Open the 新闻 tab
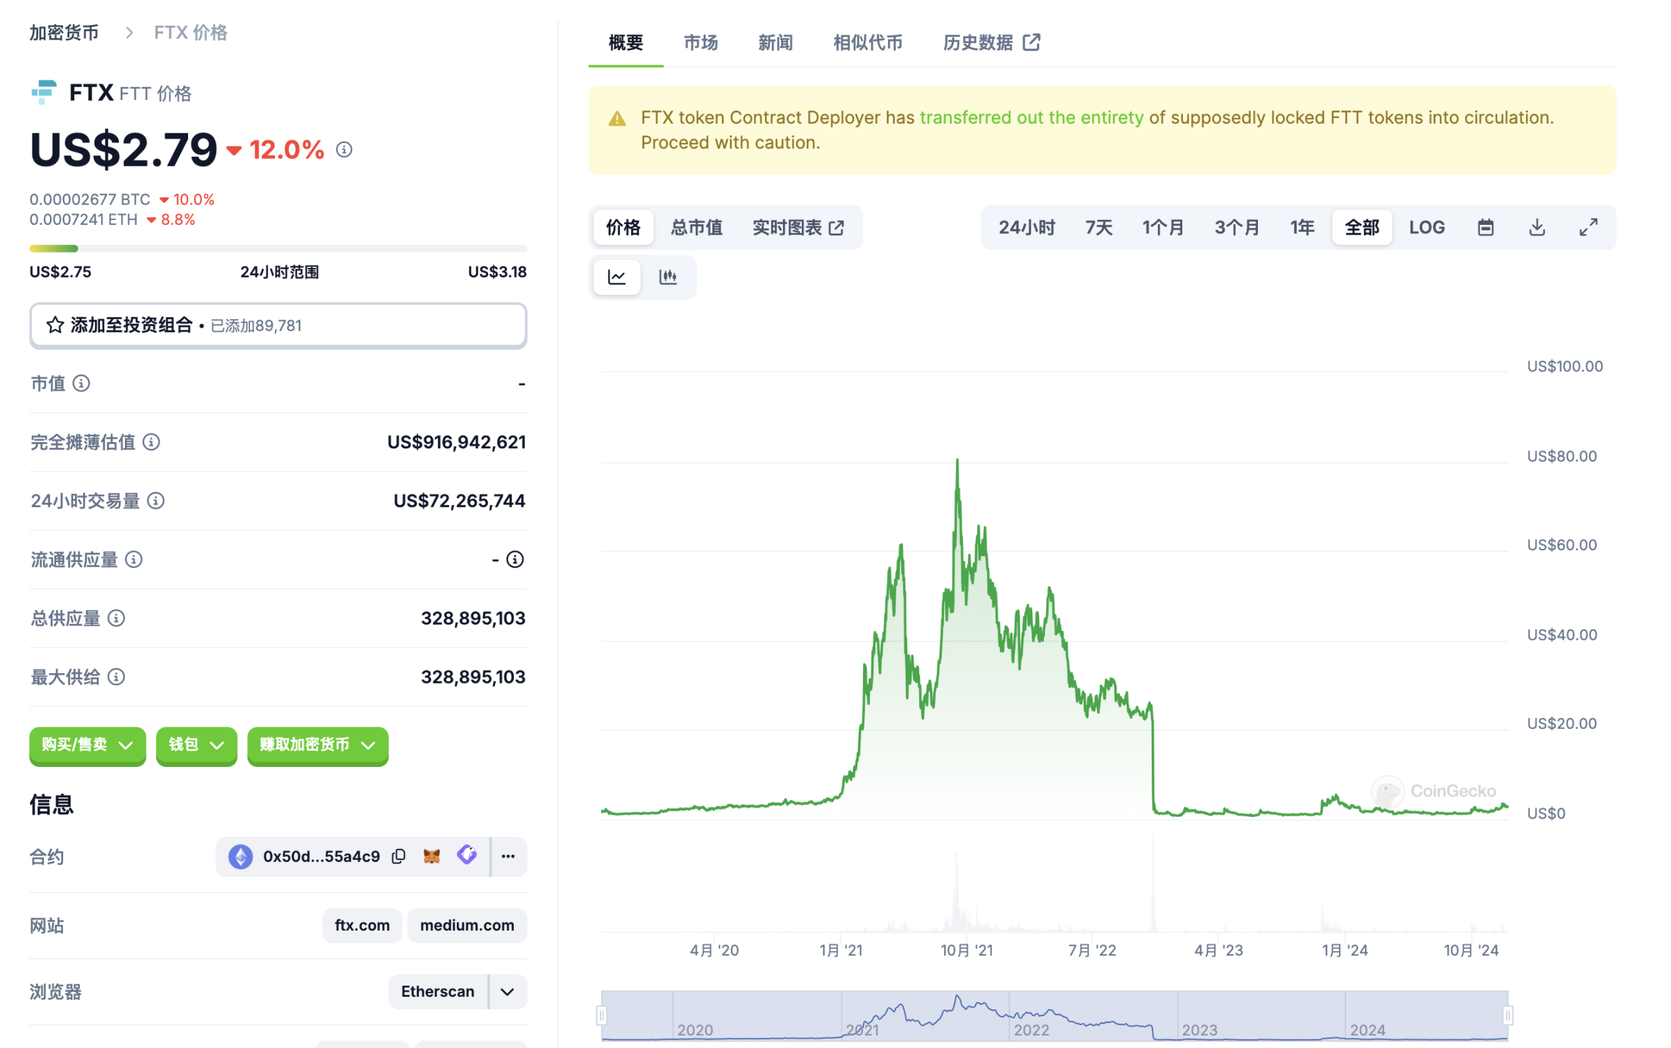The width and height of the screenshot is (1671, 1048). pos(775,43)
